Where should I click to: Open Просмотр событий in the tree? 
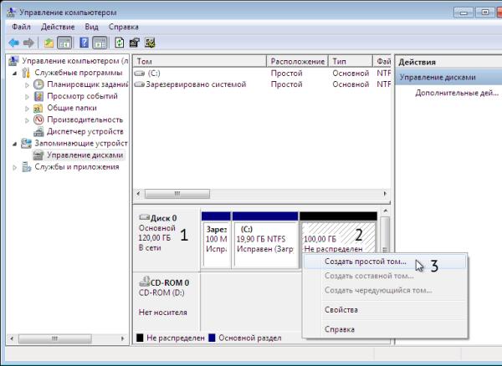tap(82, 96)
